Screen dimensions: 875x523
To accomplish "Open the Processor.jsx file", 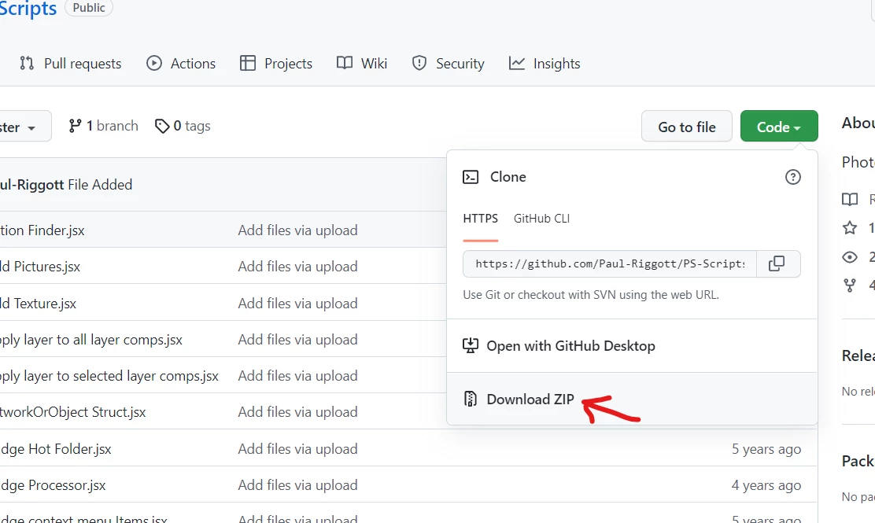I will pos(53,485).
